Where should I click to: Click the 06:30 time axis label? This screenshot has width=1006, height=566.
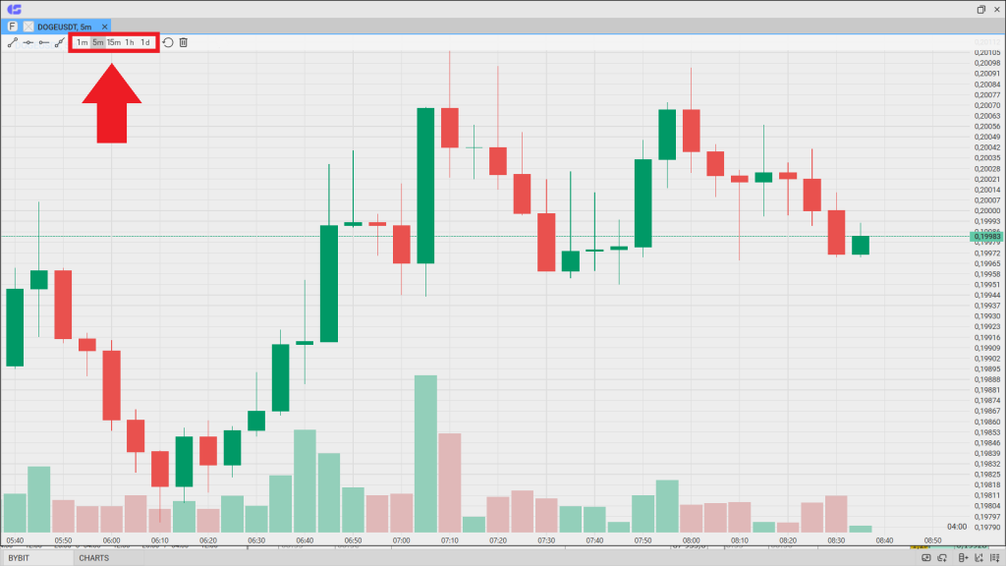click(256, 540)
